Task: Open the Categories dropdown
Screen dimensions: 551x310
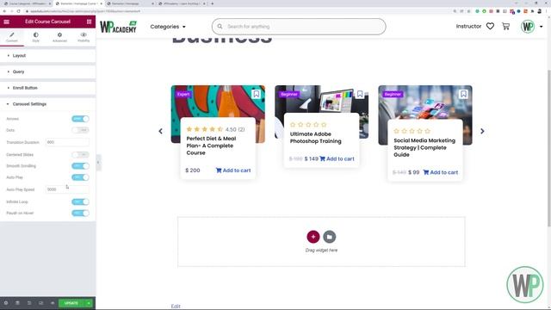Action: [168, 27]
